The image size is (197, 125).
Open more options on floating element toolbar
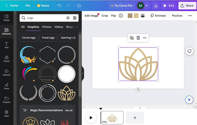145,38
